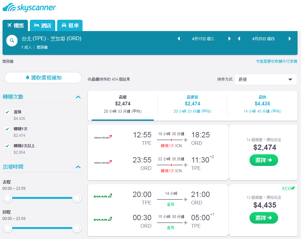The width and height of the screenshot is (301, 239).
Task: Go to day before 4月25日 return
Action: pos(239,39)
